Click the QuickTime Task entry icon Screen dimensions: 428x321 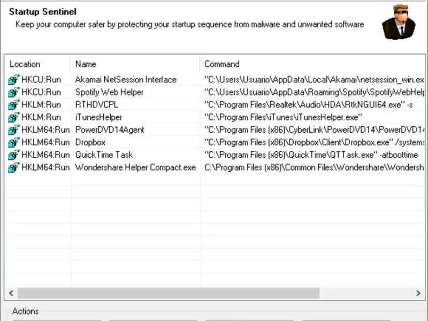[14, 155]
